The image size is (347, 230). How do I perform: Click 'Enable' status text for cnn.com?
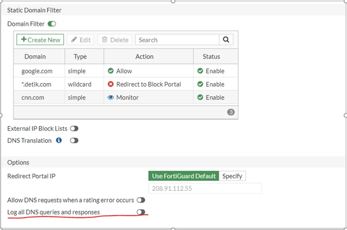tap(215, 98)
